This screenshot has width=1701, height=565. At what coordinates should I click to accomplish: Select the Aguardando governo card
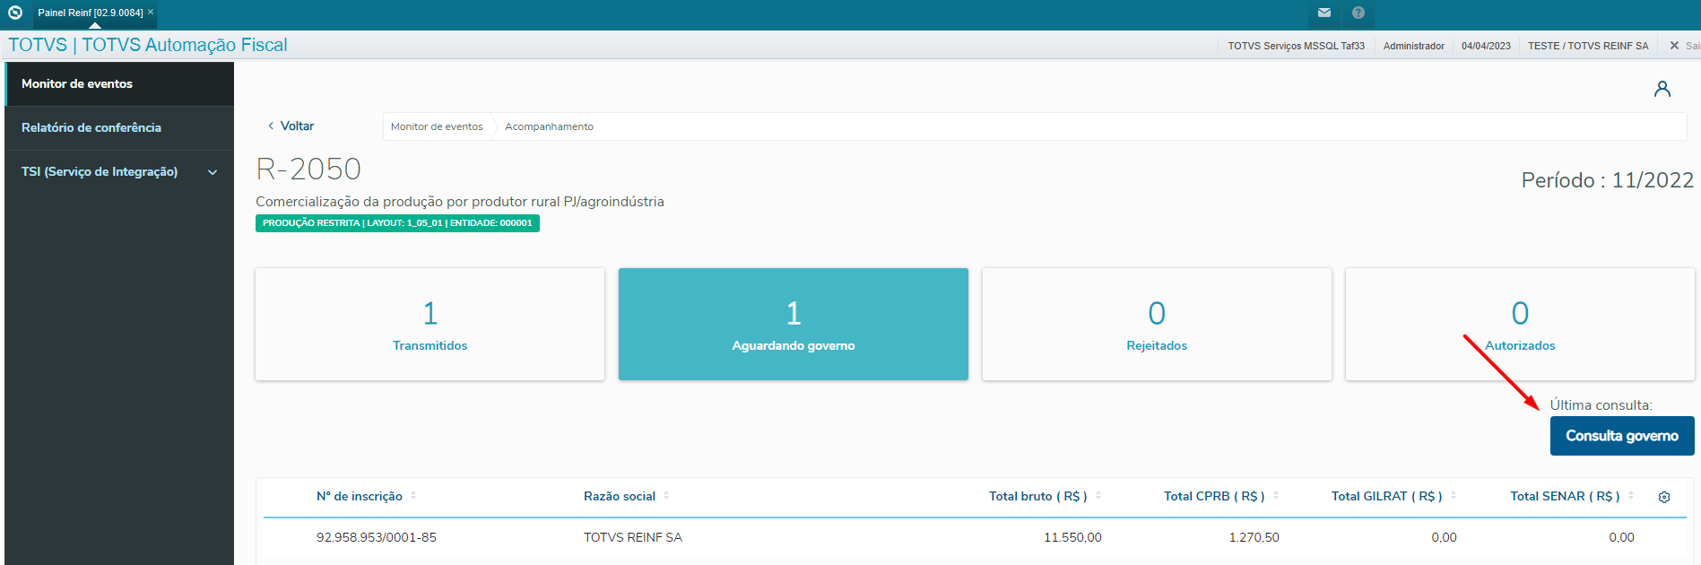pos(794,324)
